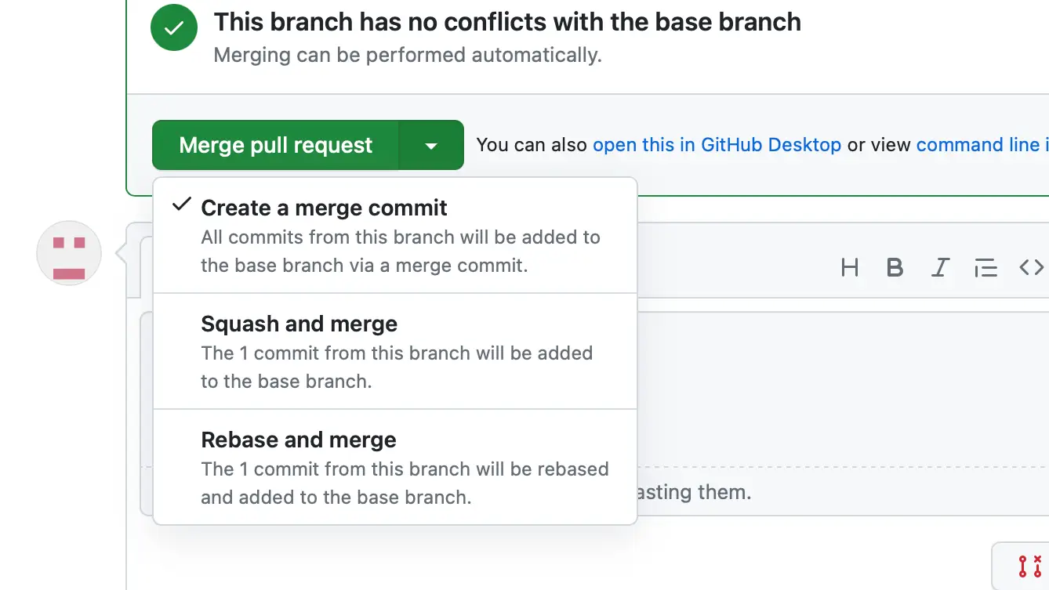This screenshot has width=1049, height=590.
Task: Choose Squash and merge option
Action: point(395,352)
